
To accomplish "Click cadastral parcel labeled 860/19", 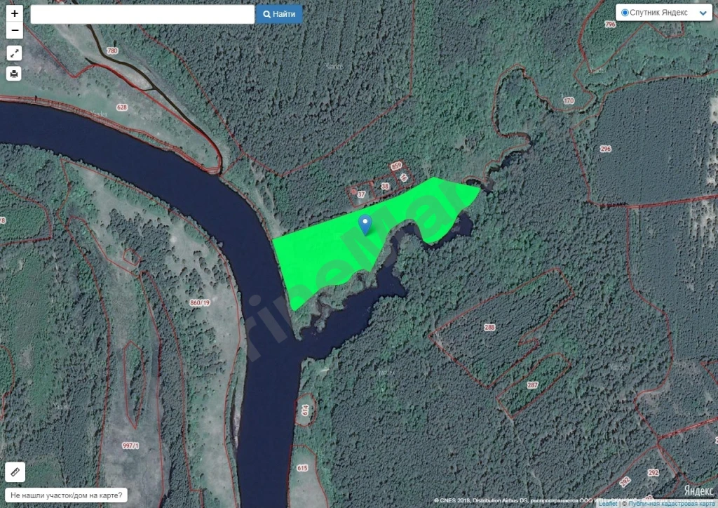I will point(200,303).
